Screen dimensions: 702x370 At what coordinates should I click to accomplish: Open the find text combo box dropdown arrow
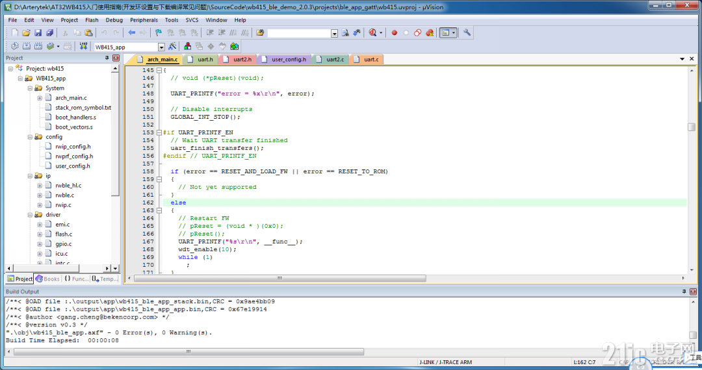(335, 34)
